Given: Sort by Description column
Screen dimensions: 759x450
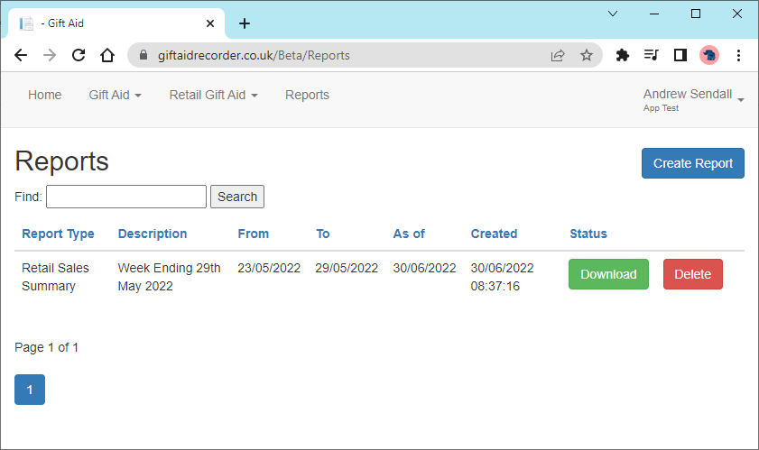Looking at the screenshot, I should pyautogui.click(x=153, y=234).
